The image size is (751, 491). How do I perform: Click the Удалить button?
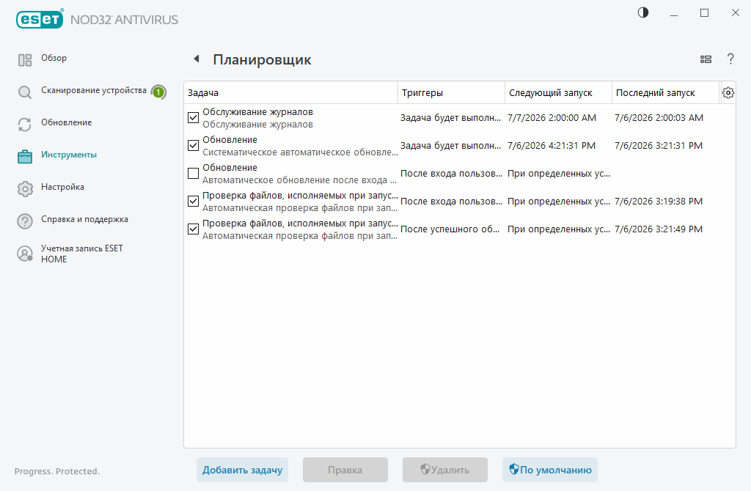point(445,470)
